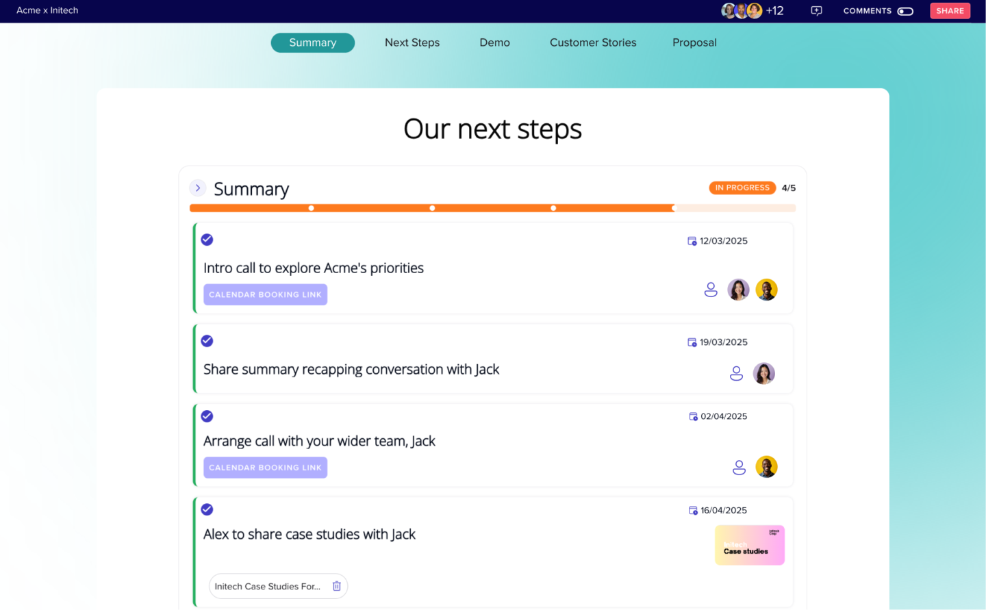Click the assignee person icon on Intro call step

point(711,290)
